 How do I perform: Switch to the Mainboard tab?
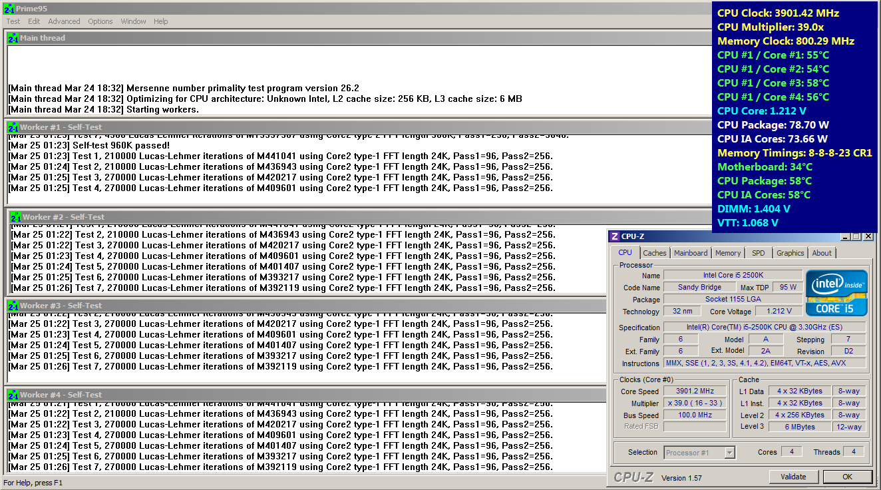(x=691, y=253)
